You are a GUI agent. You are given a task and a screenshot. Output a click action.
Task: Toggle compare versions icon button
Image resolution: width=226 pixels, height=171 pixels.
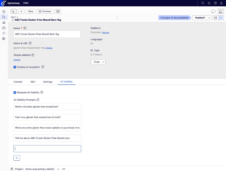point(58,11)
